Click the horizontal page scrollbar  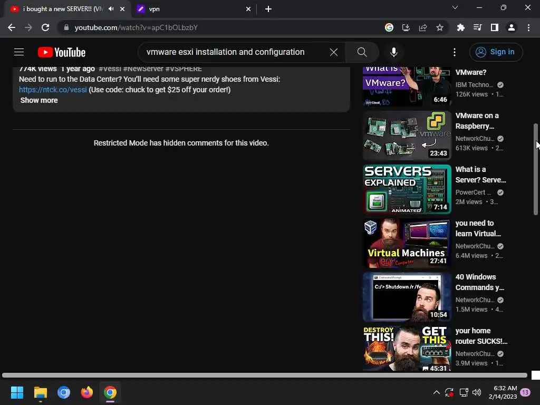265,375
